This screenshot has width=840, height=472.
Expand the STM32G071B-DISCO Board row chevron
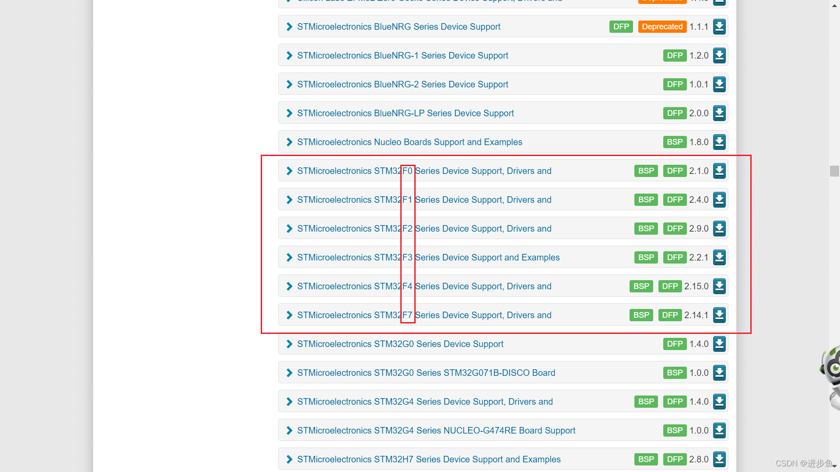[289, 373]
